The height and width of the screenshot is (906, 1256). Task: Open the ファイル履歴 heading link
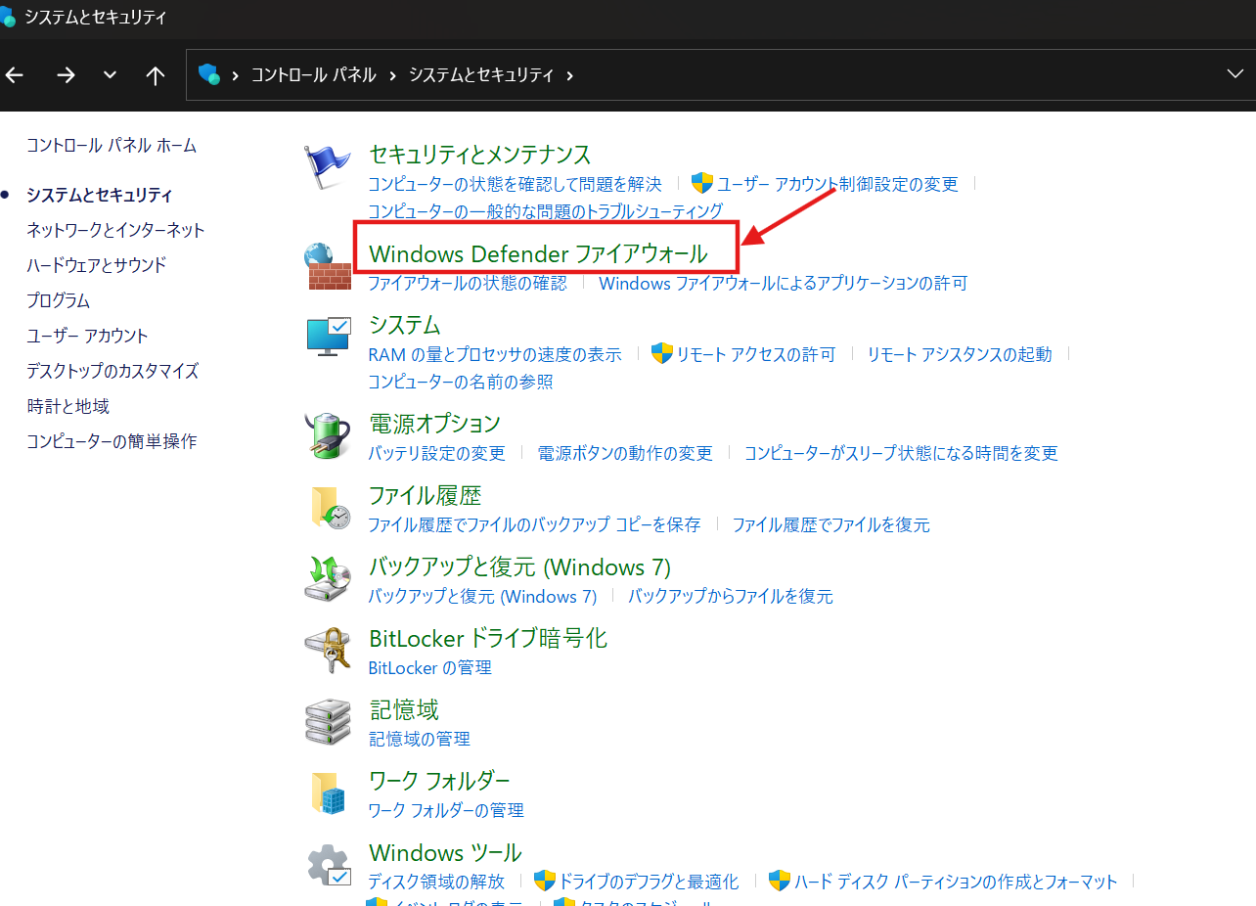(425, 496)
